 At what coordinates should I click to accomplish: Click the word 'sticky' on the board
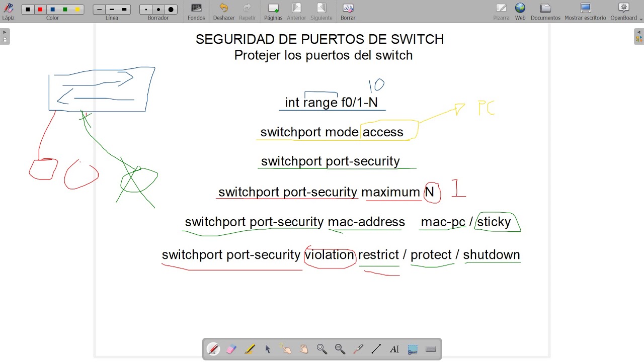tap(494, 222)
